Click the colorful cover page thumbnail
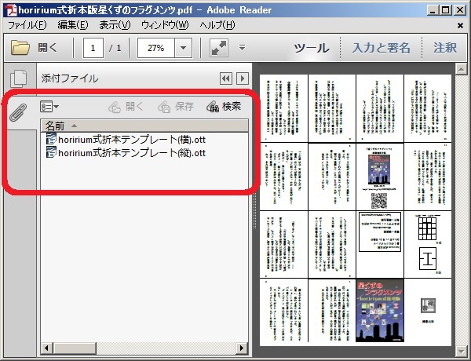Image resolution: width=471 pixels, height=361 pixels. click(x=380, y=310)
